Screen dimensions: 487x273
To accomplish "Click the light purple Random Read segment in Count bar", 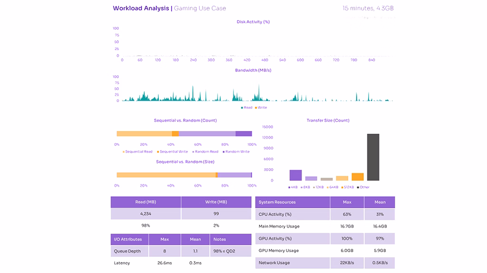I will point(207,134).
